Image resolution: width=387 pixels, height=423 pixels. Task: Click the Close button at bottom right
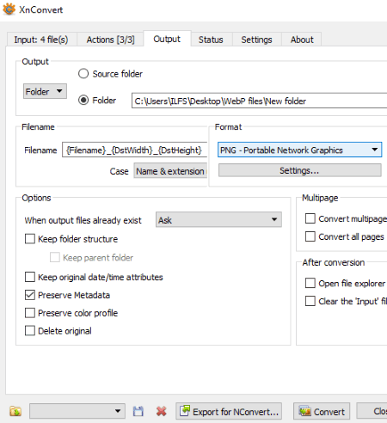(372, 411)
